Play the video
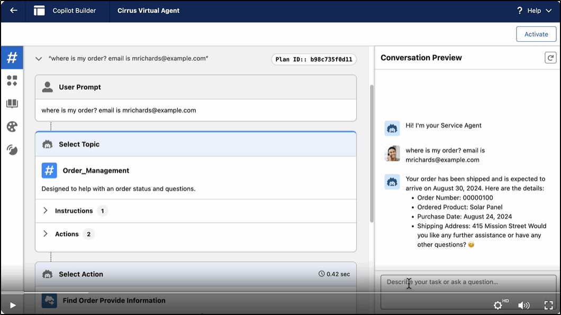Screen dimensions: 561x315 coord(13,305)
